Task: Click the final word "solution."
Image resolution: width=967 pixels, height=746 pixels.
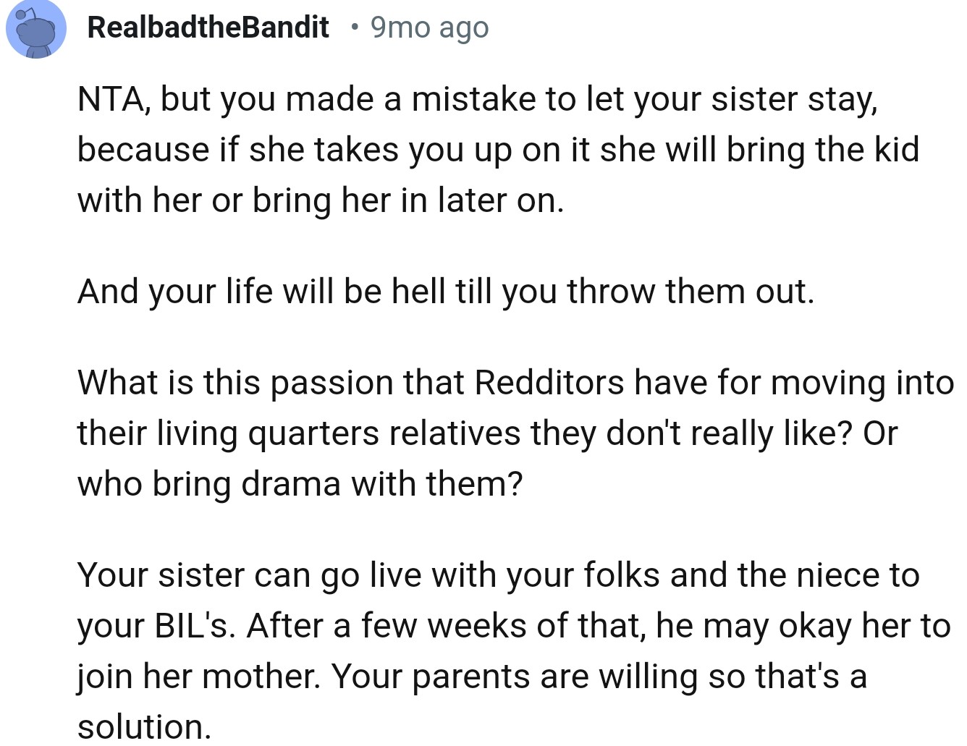Action: (144, 726)
